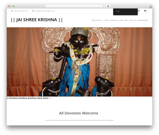Click the scrolling Hare Krishna text
Screen dimensions: 159x135
pyautogui.click(x=29, y=98)
